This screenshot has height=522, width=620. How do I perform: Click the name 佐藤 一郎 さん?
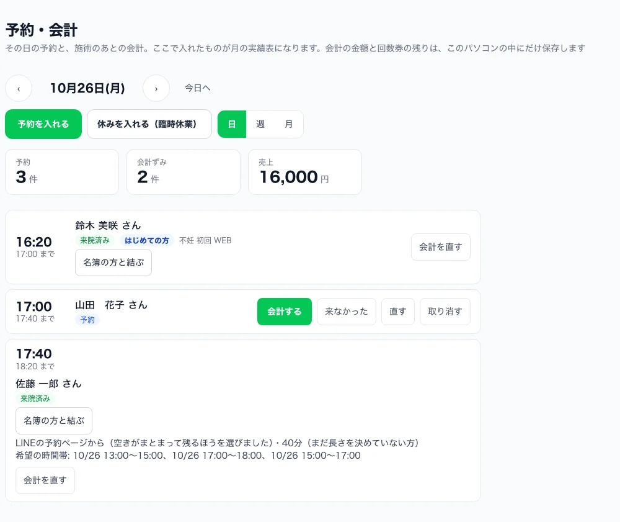point(48,384)
